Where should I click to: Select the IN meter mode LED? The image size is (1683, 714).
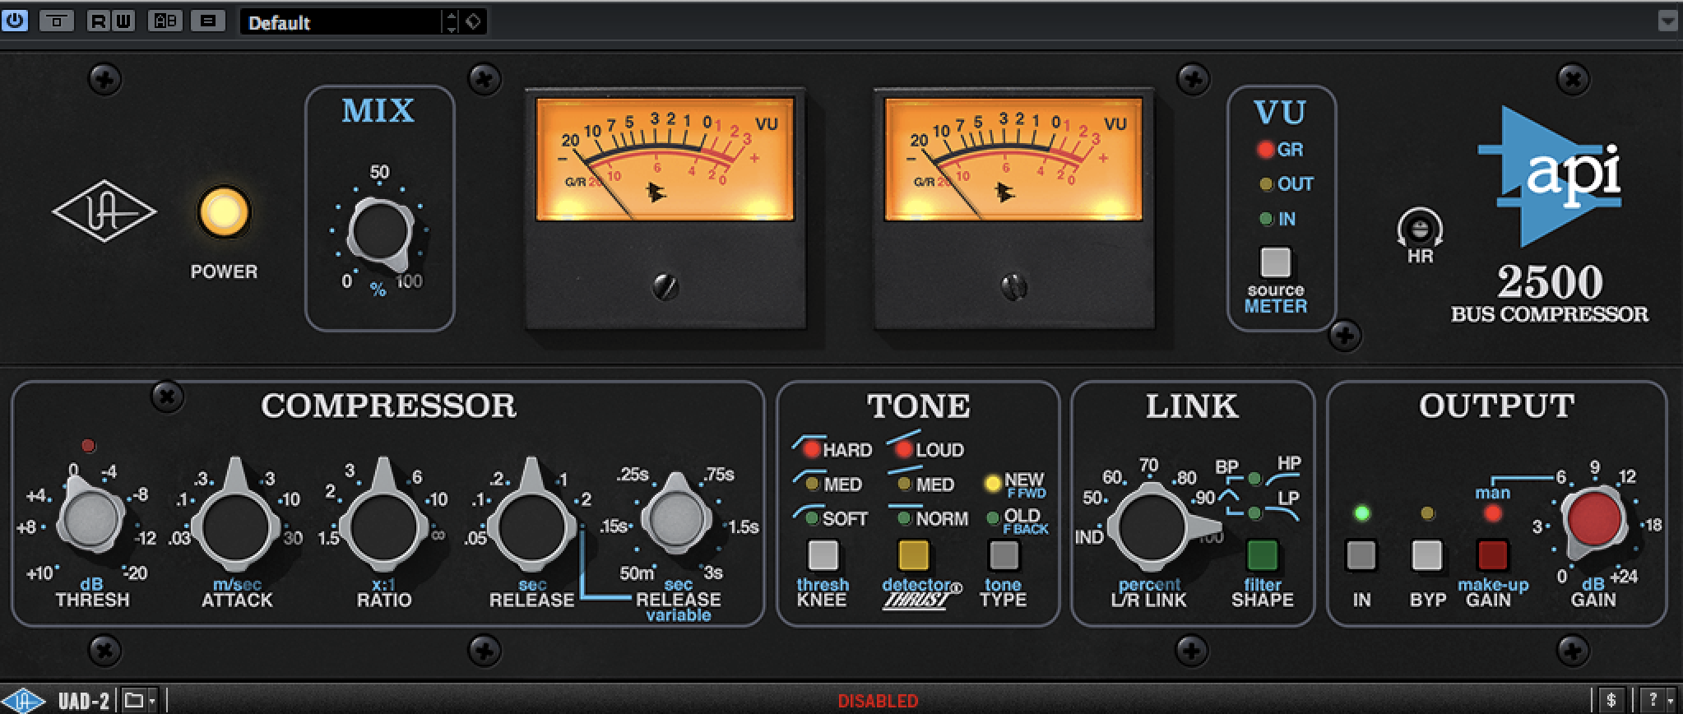(x=1267, y=219)
